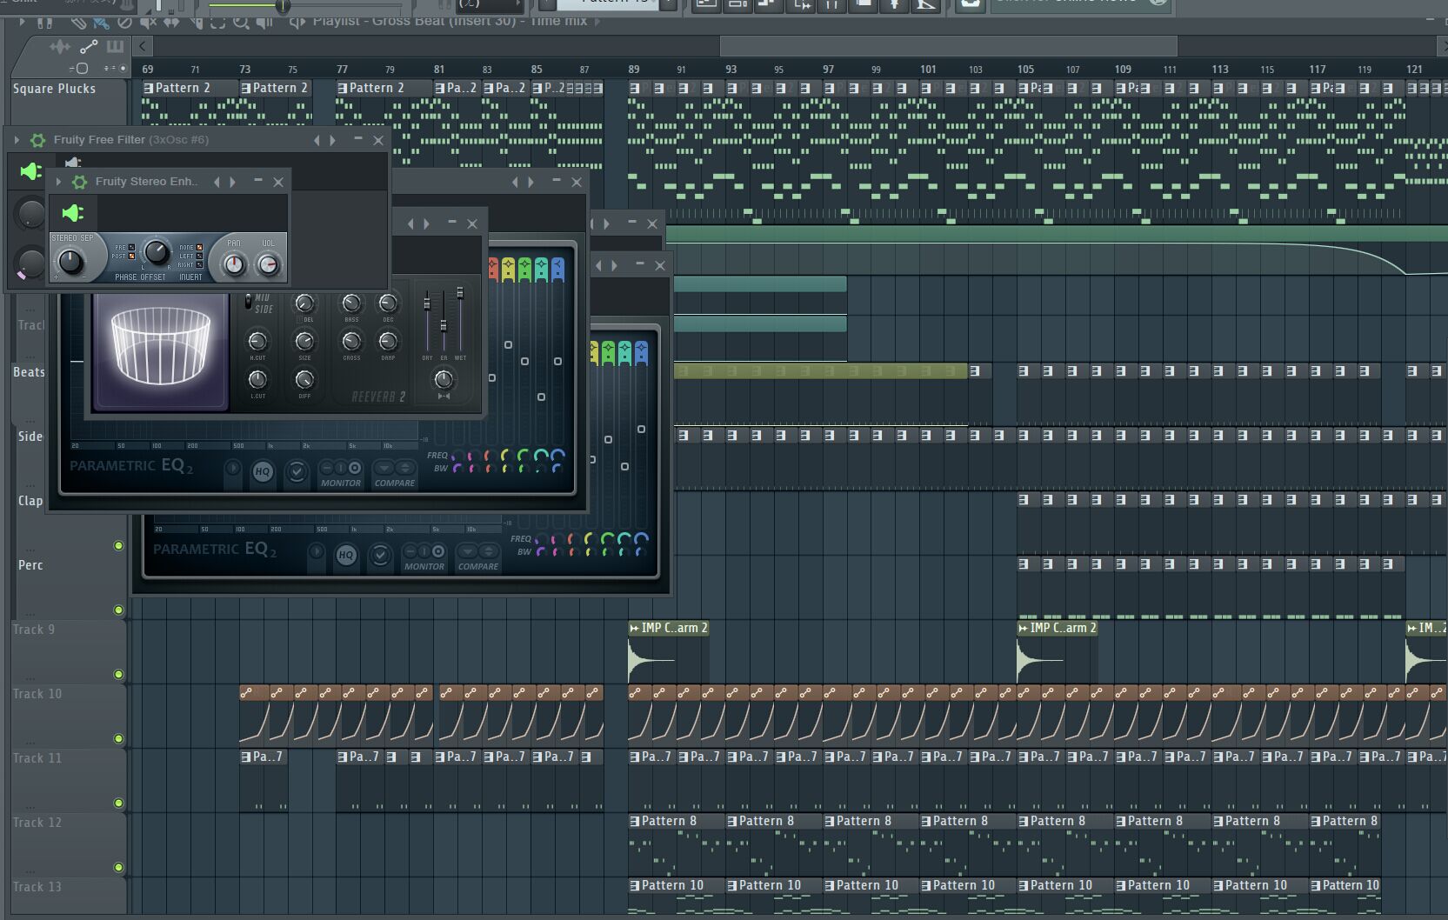The height and width of the screenshot is (920, 1448).
Task: Click the Square Plucks track header
Action: coord(54,89)
